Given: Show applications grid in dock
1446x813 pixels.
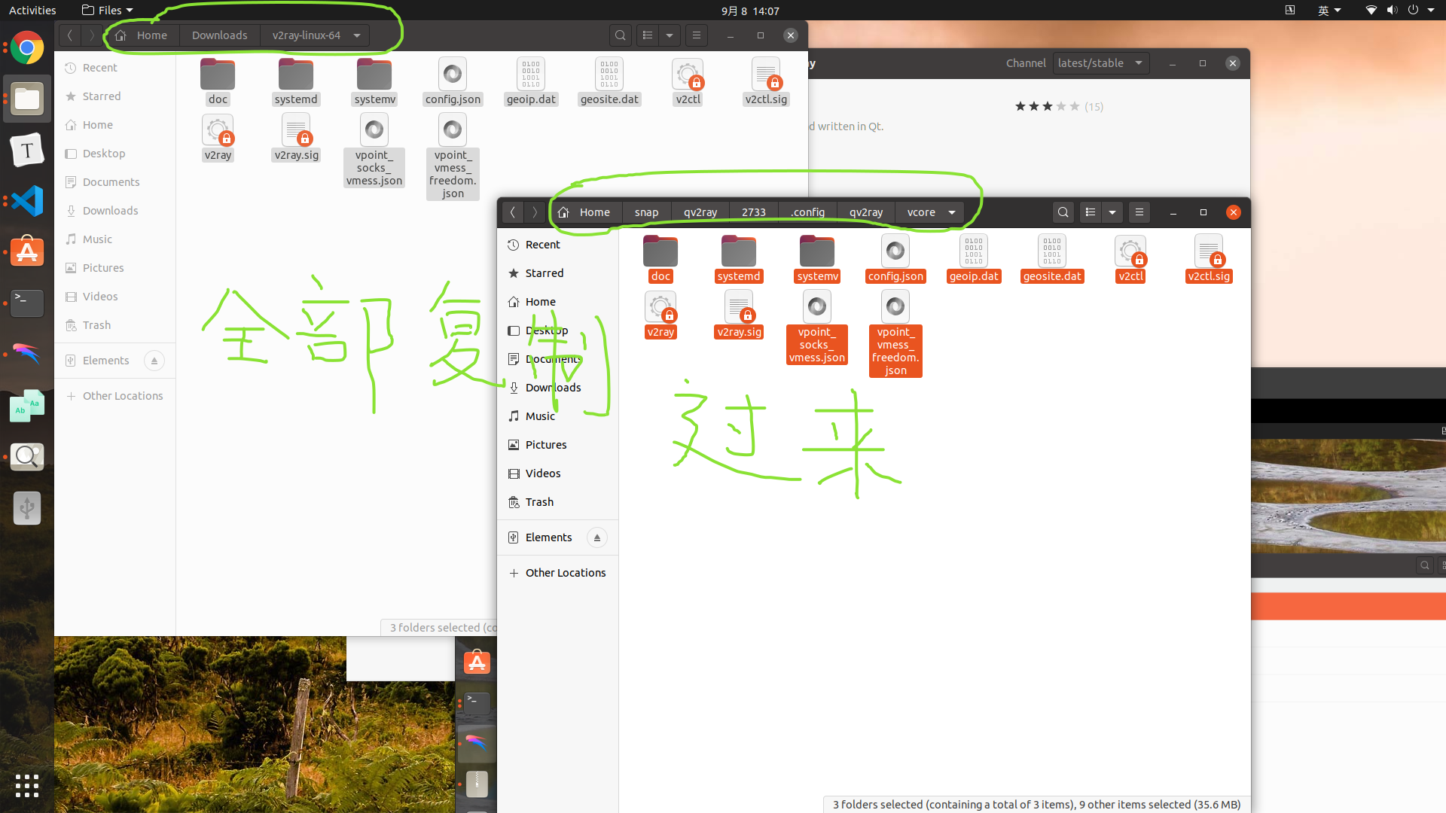Looking at the screenshot, I should (27, 785).
